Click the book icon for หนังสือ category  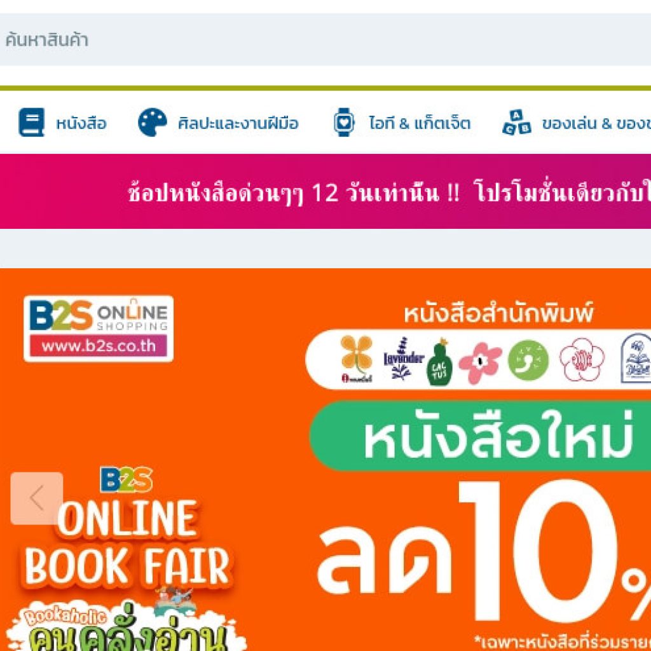pyautogui.click(x=31, y=123)
